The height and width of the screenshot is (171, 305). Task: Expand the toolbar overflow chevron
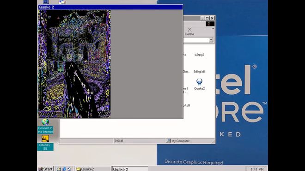tap(213, 28)
